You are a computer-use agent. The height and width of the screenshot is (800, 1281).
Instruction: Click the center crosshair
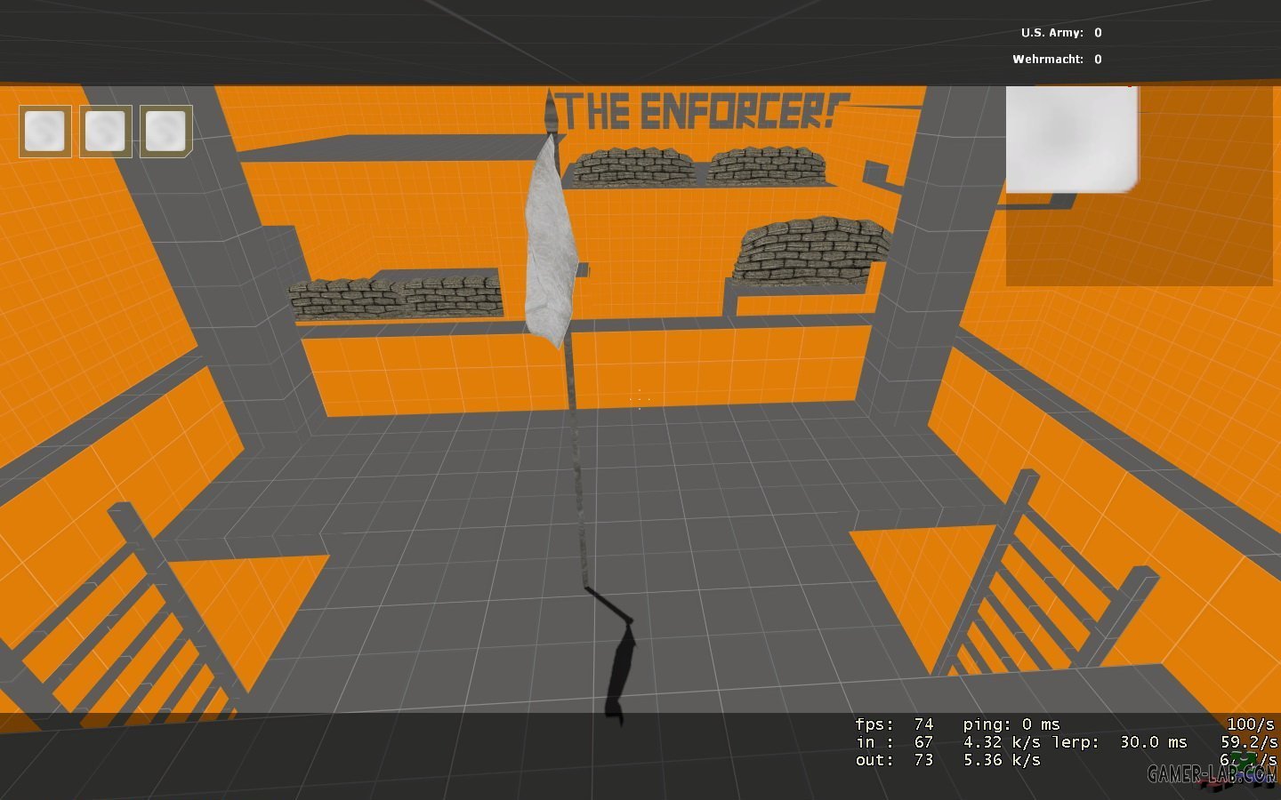tap(639, 400)
